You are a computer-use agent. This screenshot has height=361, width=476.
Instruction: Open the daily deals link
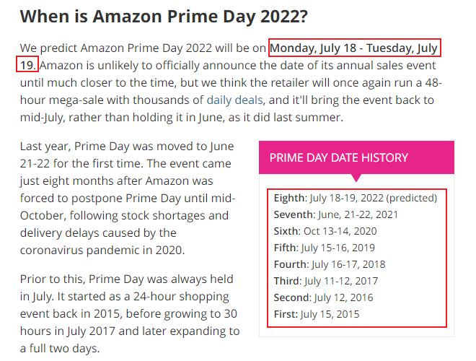coord(234,100)
